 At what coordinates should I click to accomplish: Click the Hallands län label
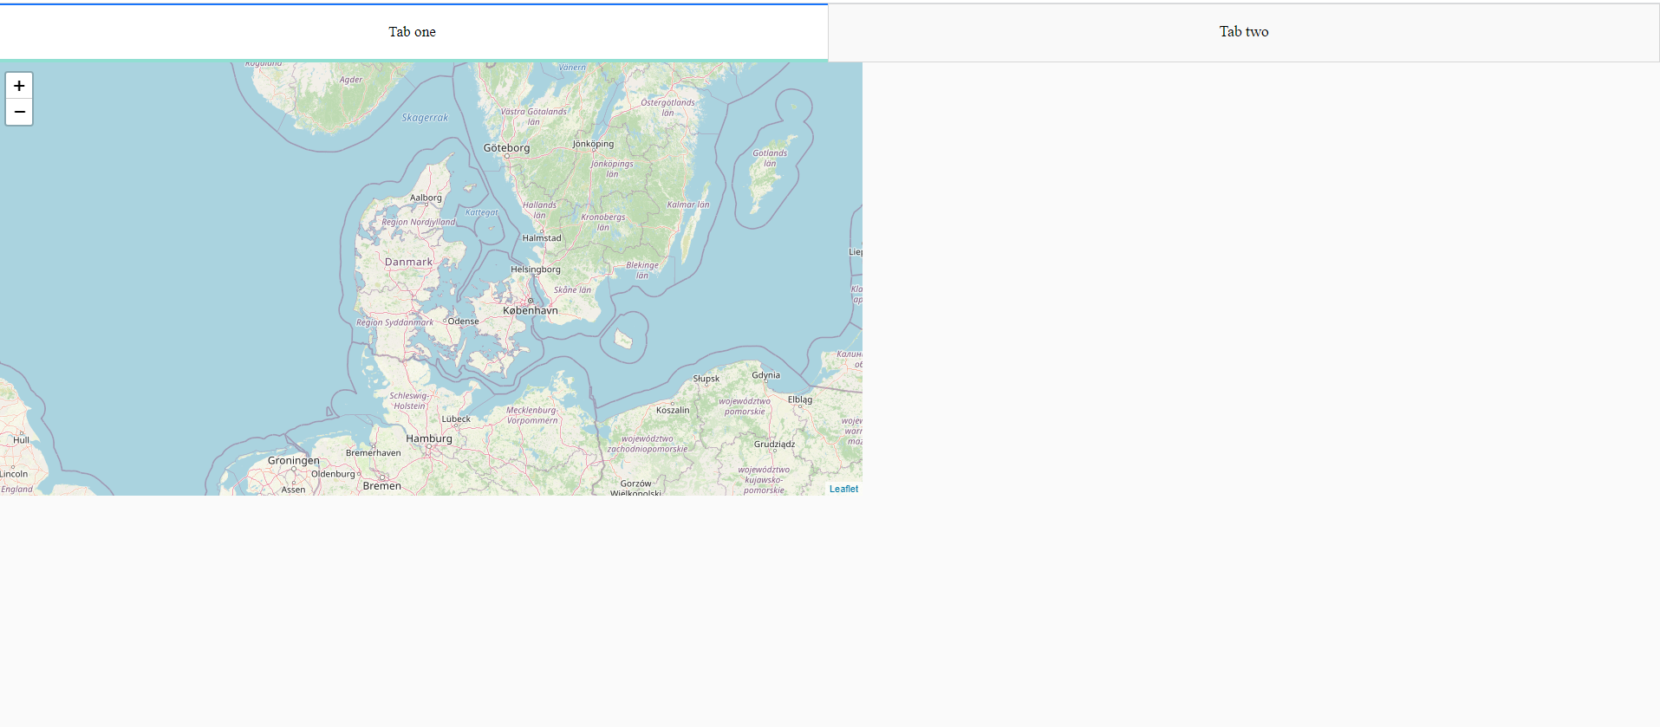[539, 211]
